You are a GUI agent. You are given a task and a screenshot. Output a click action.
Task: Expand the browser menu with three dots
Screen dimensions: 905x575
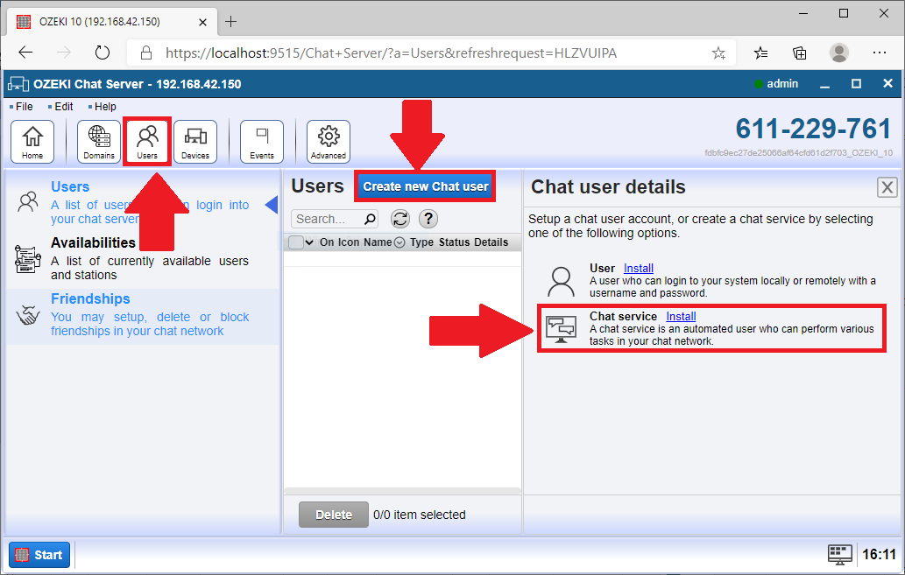880,53
